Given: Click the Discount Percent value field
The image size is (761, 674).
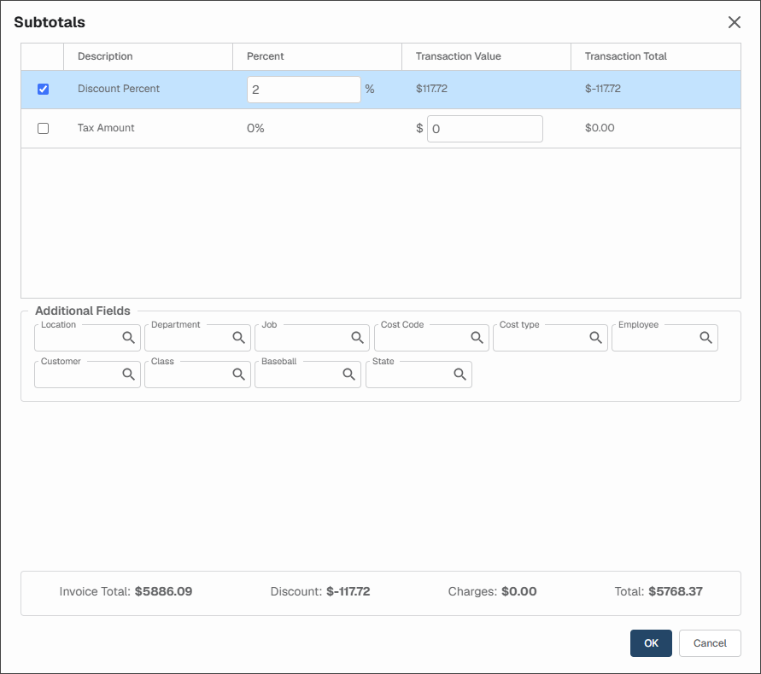Looking at the screenshot, I should pyautogui.click(x=304, y=90).
